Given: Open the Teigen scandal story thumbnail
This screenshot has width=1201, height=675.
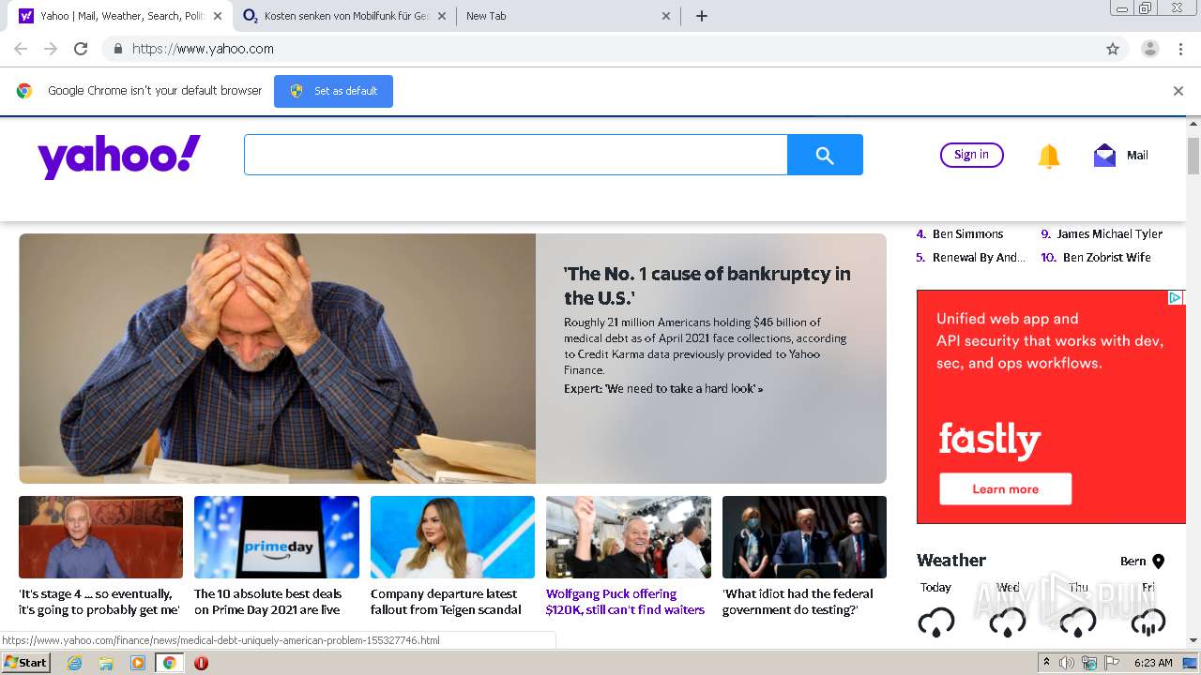Looking at the screenshot, I should coord(452,537).
